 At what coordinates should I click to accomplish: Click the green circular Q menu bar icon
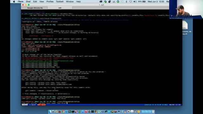pyautogui.click(x=118, y=2)
